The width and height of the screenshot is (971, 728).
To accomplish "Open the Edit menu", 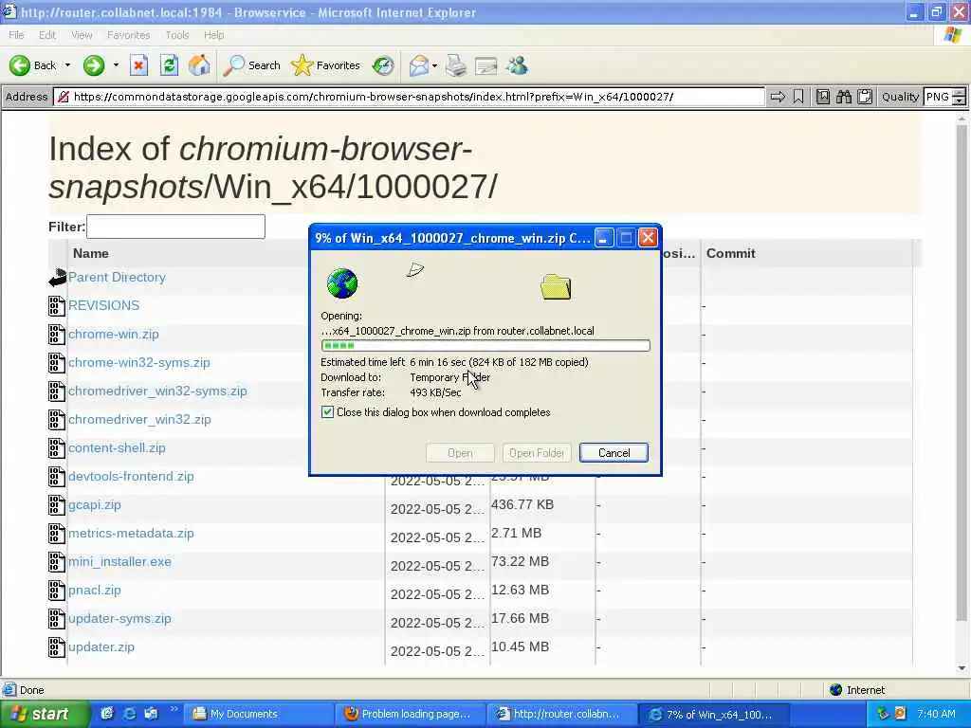I will point(47,35).
